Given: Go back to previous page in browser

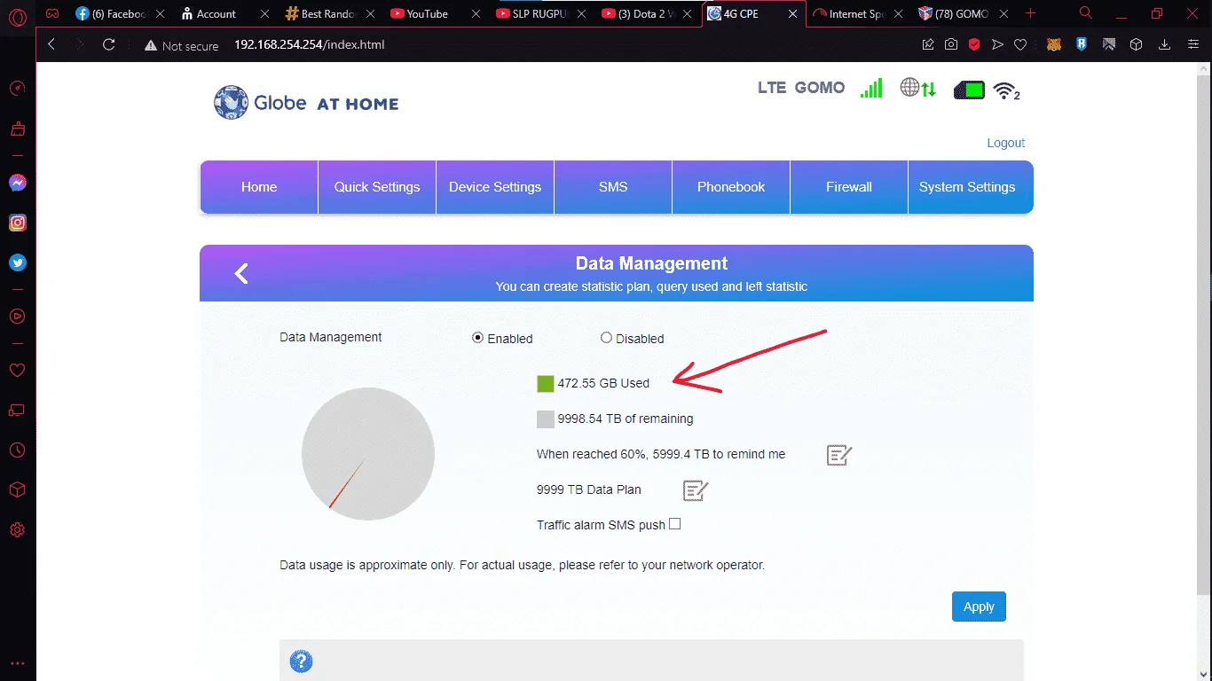Looking at the screenshot, I should click(x=51, y=44).
